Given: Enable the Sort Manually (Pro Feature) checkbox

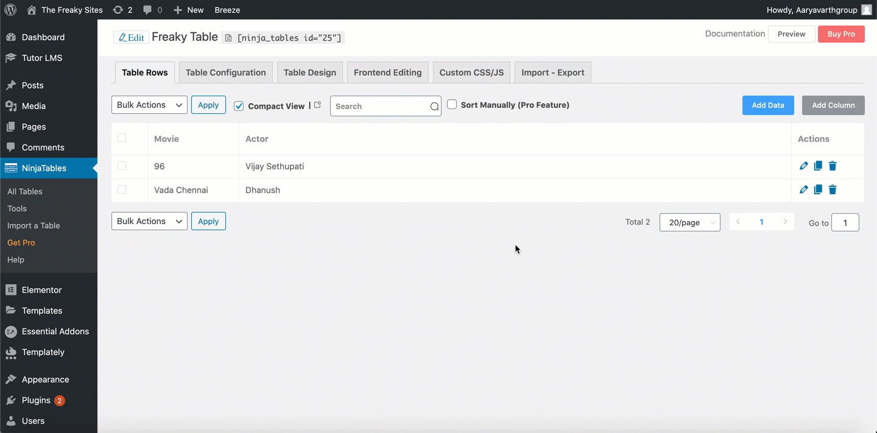Looking at the screenshot, I should point(452,104).
